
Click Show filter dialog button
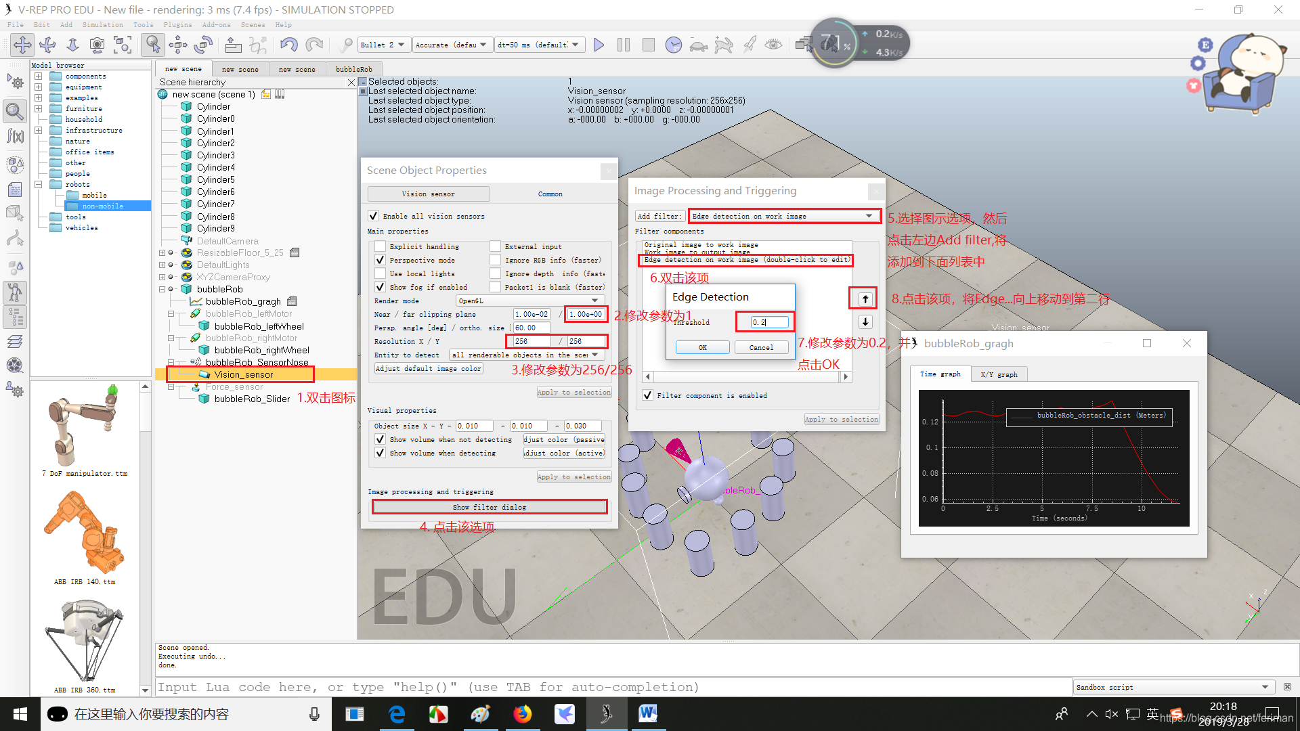click(x=490, y=507)
